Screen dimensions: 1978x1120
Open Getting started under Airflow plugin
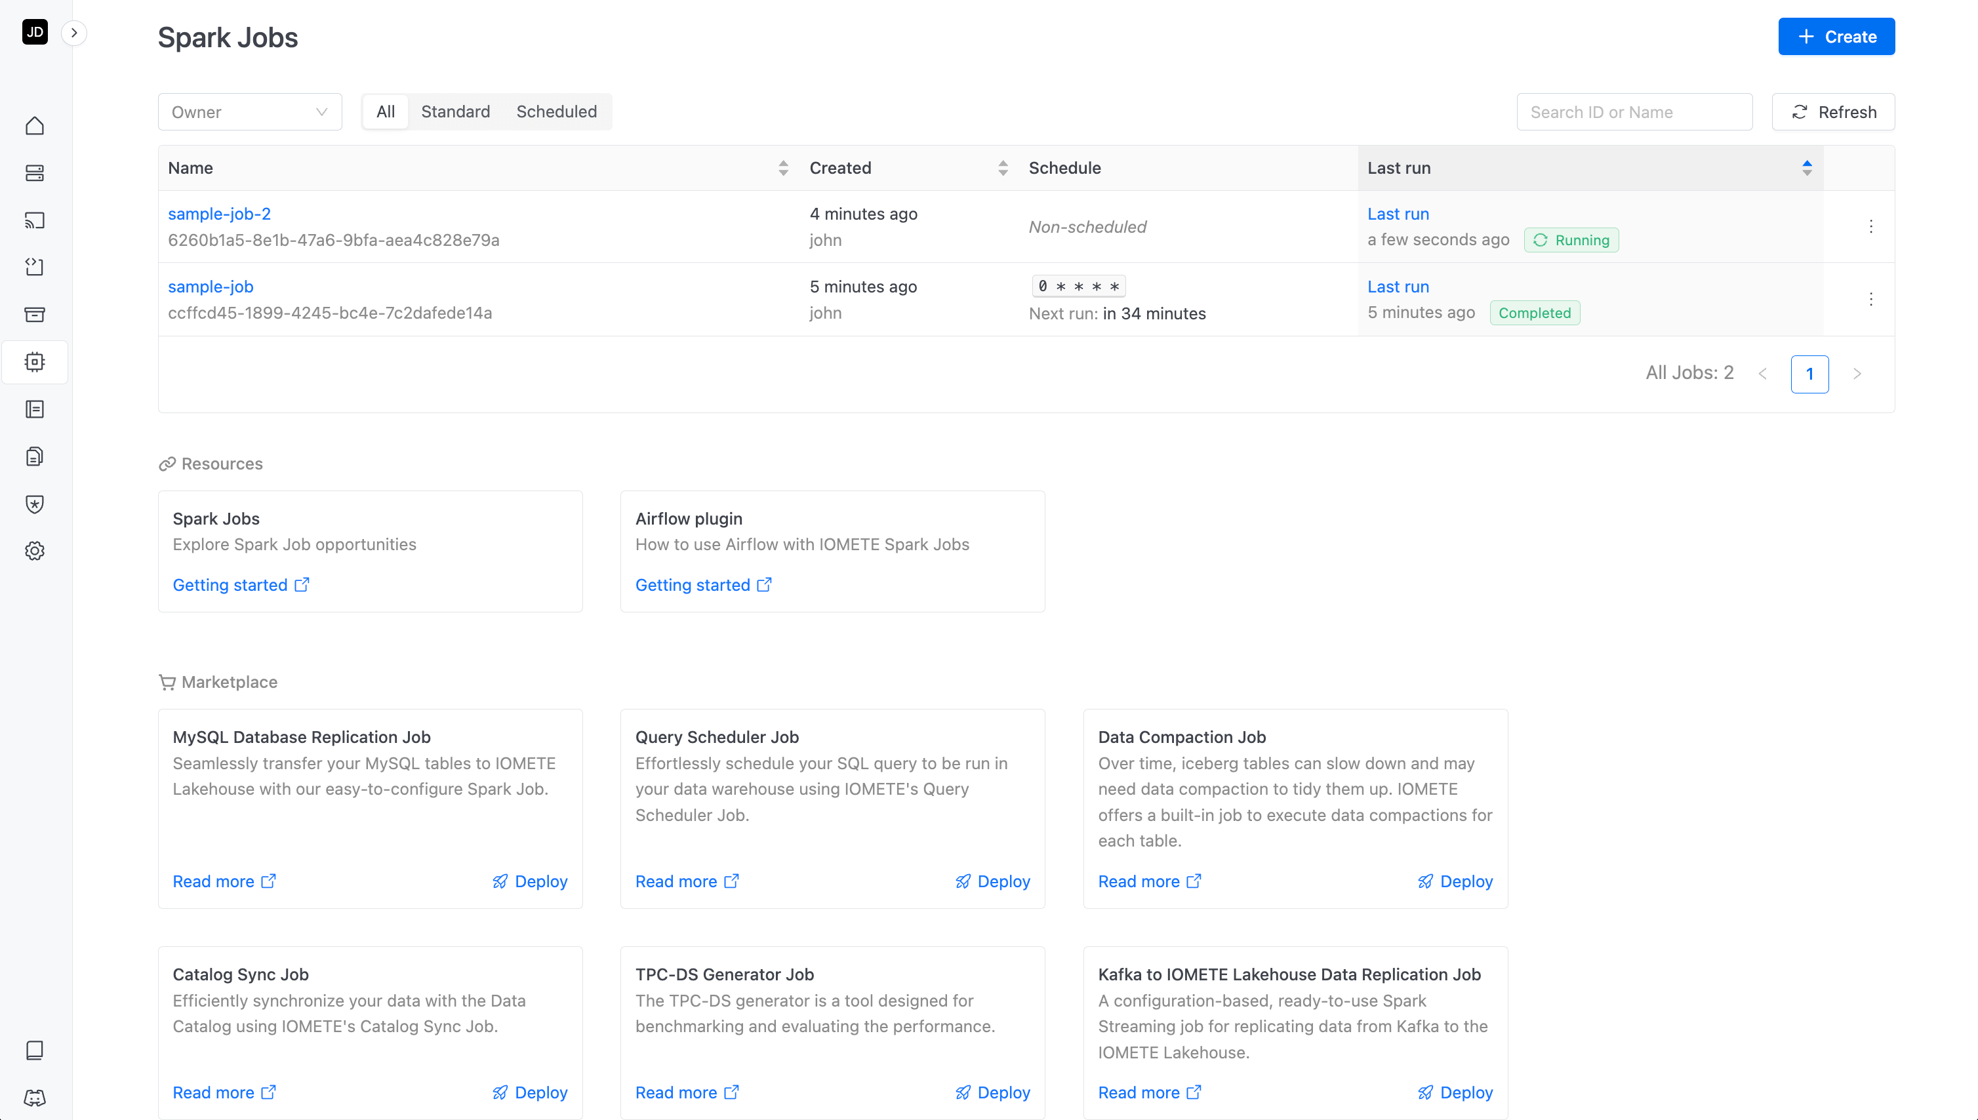pyautogui.click(x=703, y=585)
